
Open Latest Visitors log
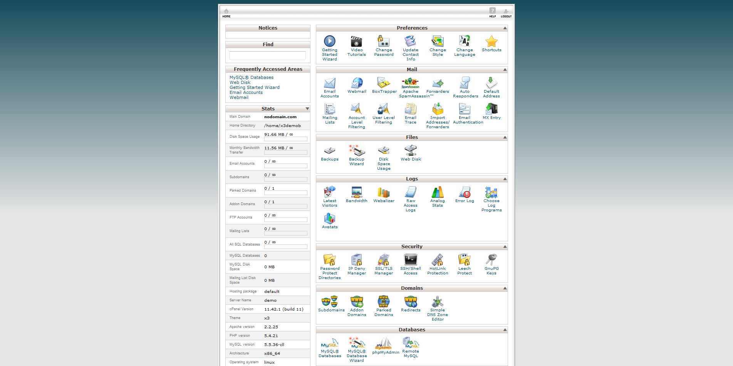pos(330,192)
